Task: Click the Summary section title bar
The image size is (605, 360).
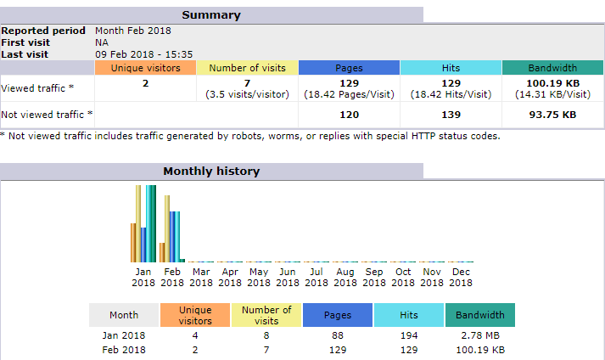Action: pos(211,15)
